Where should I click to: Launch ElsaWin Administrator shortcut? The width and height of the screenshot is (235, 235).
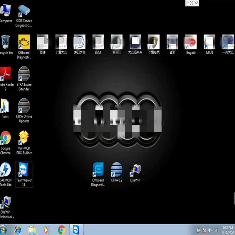[6, 207]
